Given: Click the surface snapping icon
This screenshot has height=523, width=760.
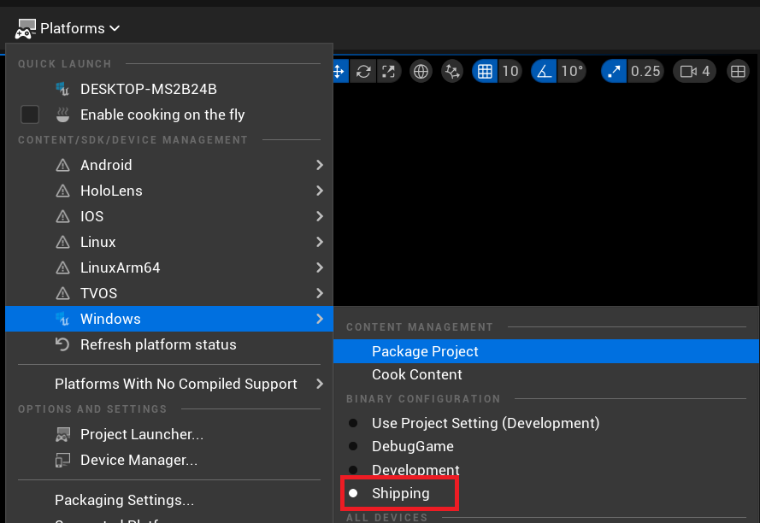Looking at the screenshot, I should (452, 71).
